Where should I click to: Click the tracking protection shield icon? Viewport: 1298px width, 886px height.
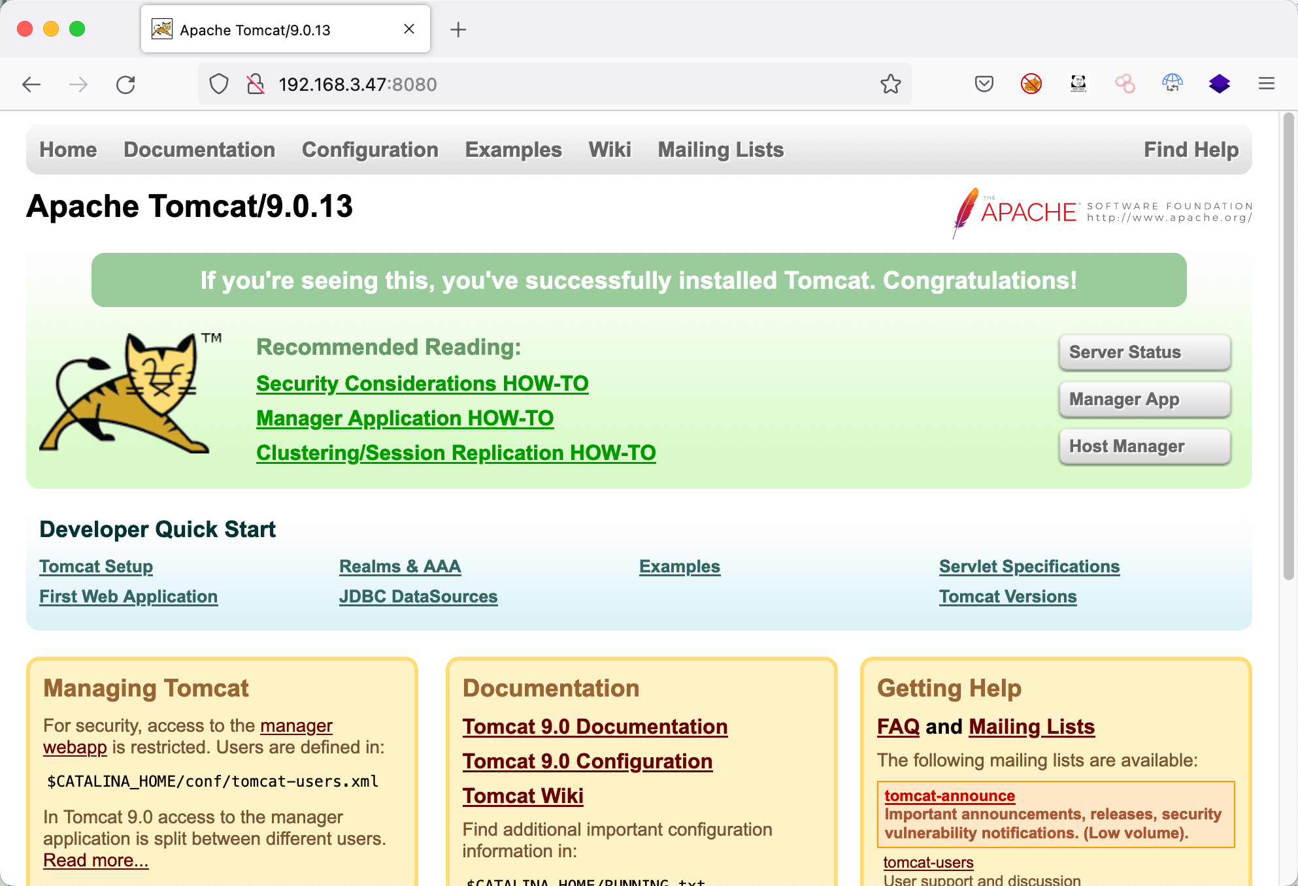tap(219, 84)
